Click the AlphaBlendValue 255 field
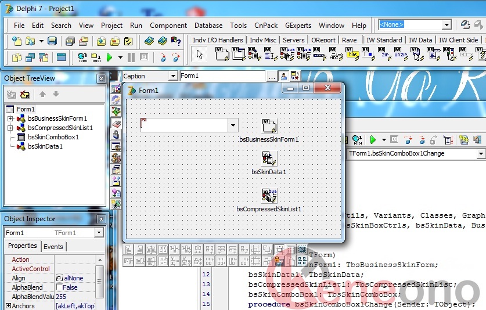 (75, 297)
